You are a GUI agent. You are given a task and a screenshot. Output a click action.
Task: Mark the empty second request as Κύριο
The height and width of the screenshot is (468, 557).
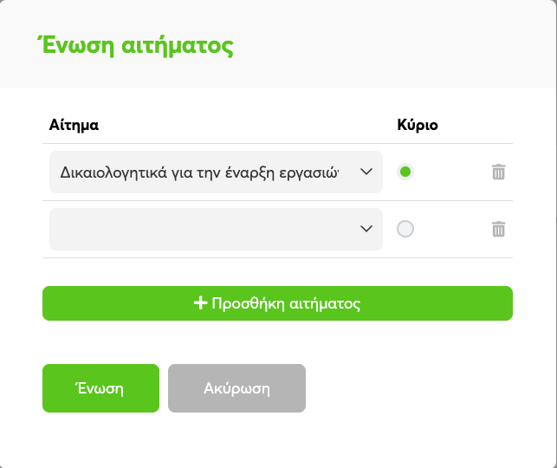pos(405,229)
